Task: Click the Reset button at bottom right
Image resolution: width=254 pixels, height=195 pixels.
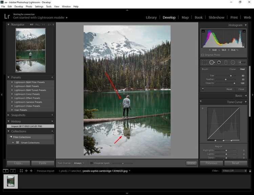Action: point(236,163)
